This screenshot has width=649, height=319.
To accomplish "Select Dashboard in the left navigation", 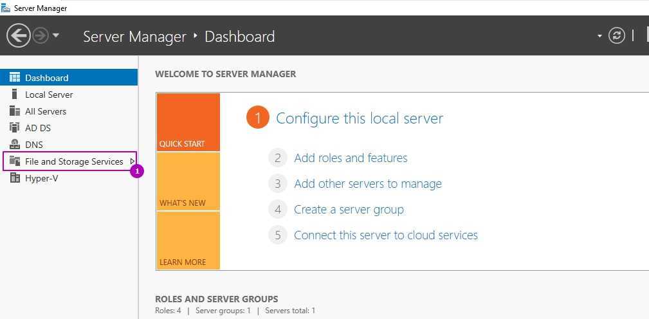I will coord(46,78).
